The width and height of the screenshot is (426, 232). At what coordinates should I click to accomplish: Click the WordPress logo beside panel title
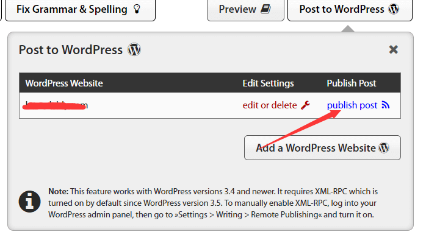click(134, 49)
